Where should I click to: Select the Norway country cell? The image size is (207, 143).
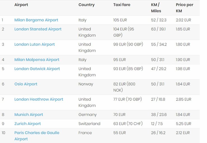[x=86, y=84]
